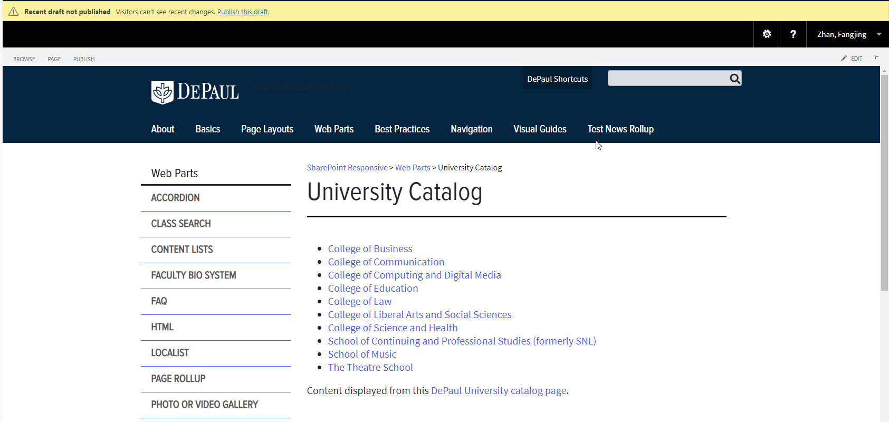889x422 pixels.
Task: Open College of Communication link
Action: pos(386,262)
